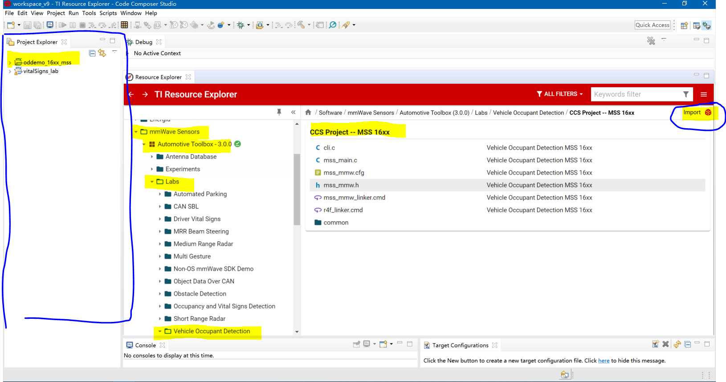Click the Flash/load program toolbar icon
The height and width of the screenshot is (382, 726).
260,25
